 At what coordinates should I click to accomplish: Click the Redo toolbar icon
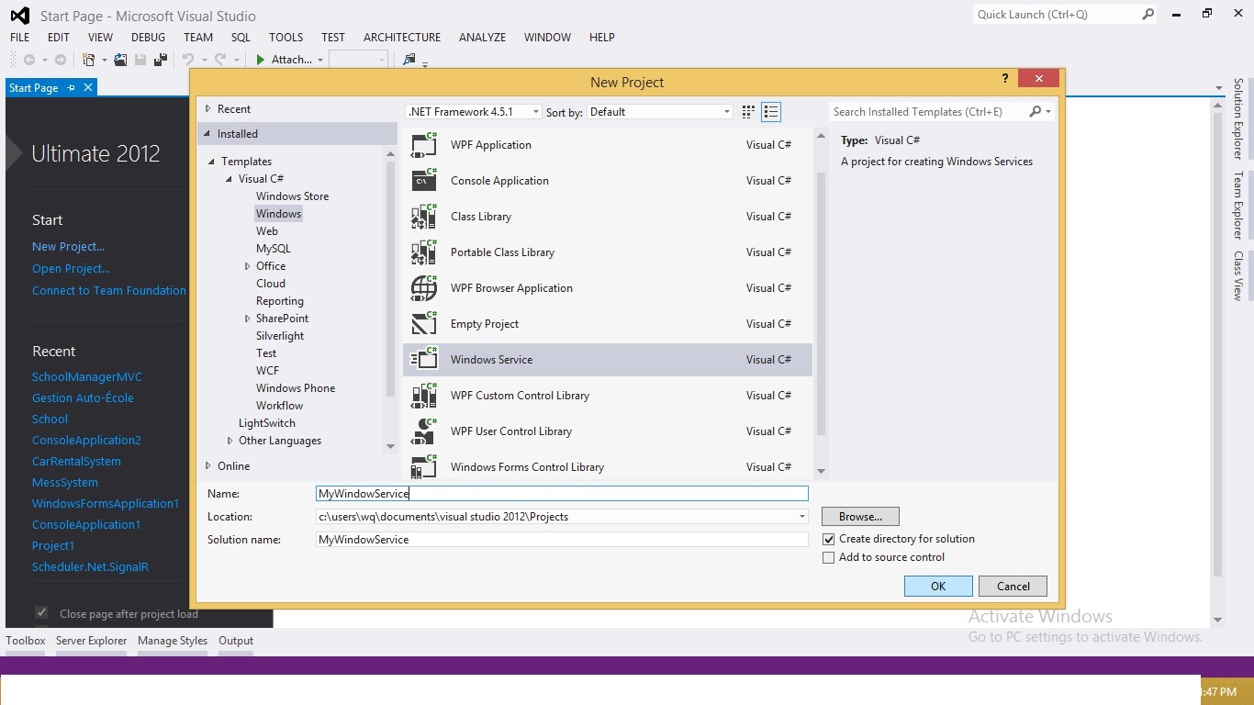220,60
